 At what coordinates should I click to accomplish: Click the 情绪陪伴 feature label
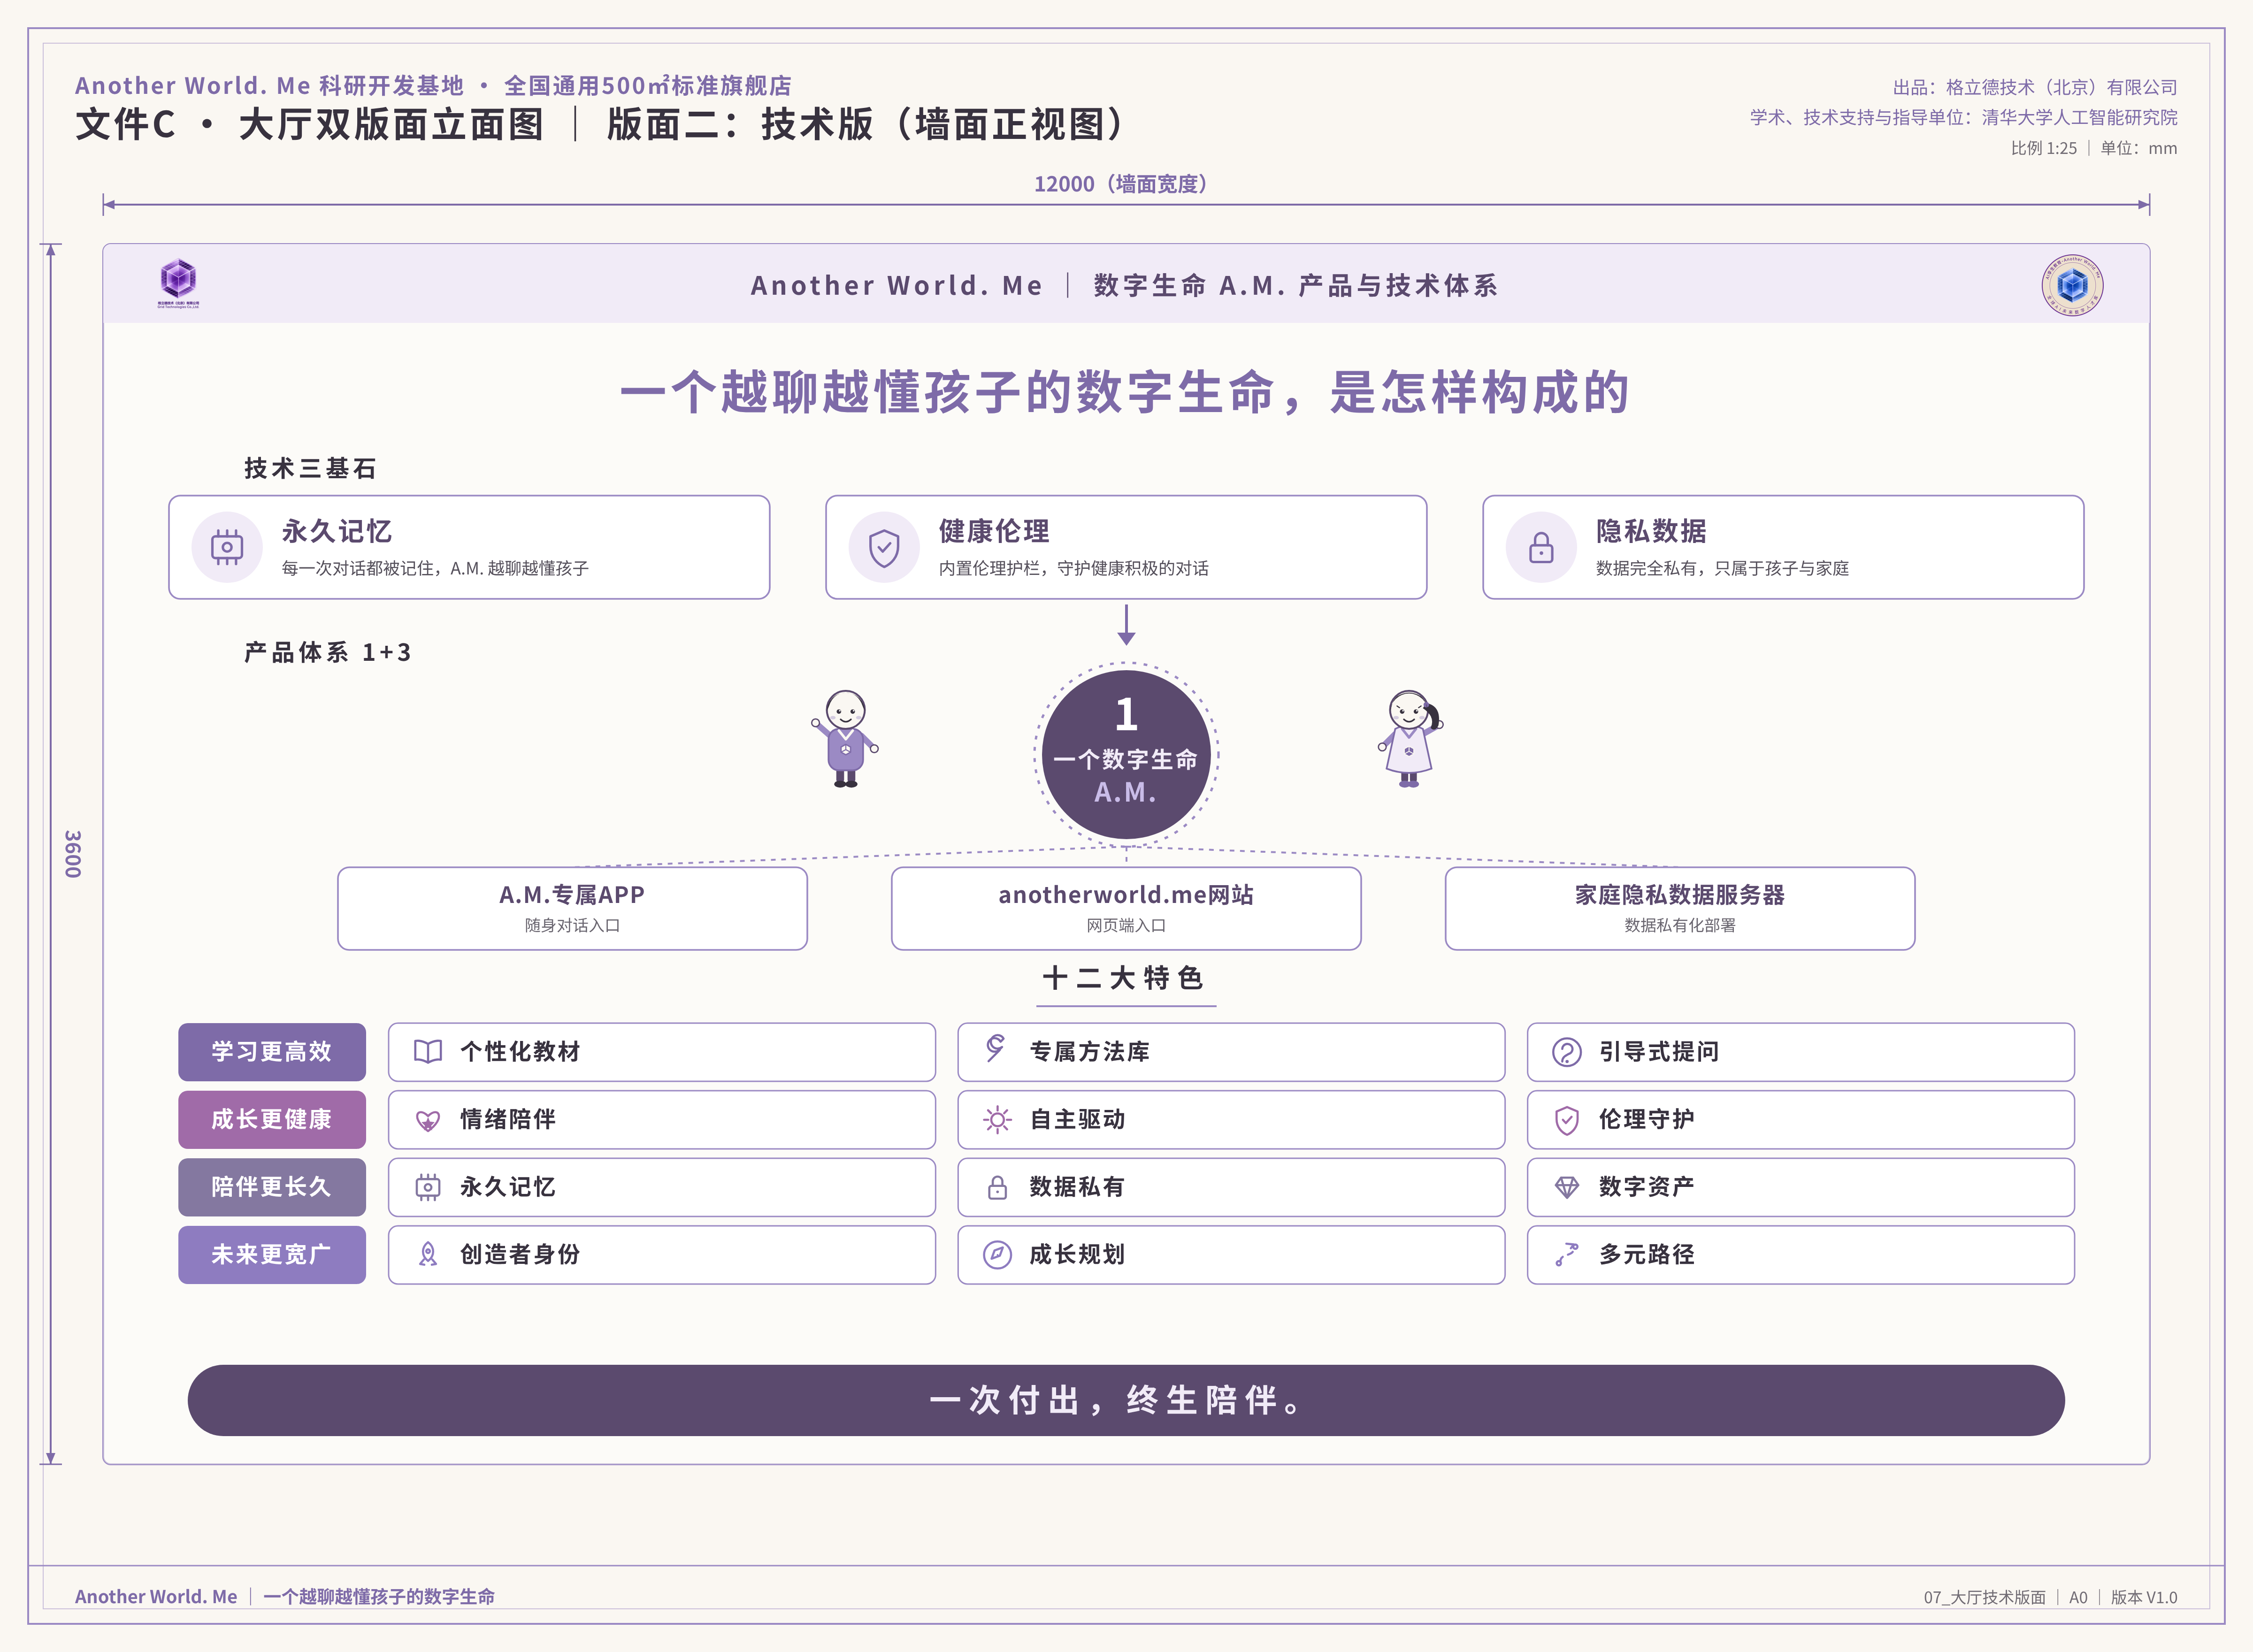tap(508, 1119)
